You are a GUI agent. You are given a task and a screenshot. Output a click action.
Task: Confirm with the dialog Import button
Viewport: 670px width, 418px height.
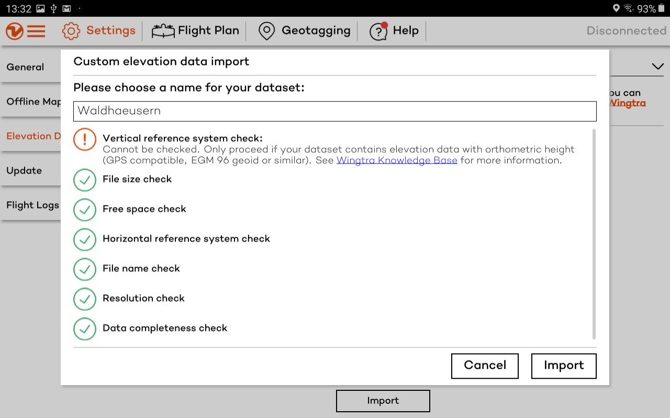[x=563, y=366]
